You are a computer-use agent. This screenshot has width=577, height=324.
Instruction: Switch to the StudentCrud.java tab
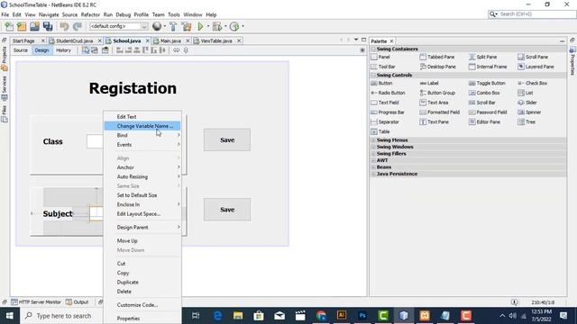point(74,40)
